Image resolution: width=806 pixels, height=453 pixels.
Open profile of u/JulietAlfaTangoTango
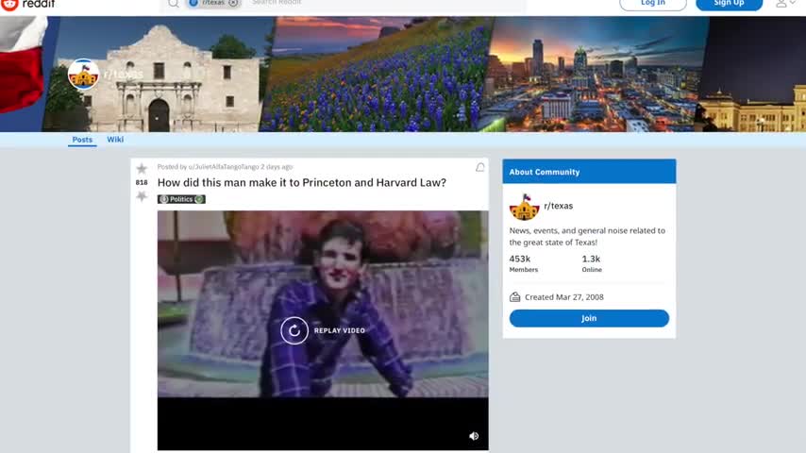[x=224, y=167]
